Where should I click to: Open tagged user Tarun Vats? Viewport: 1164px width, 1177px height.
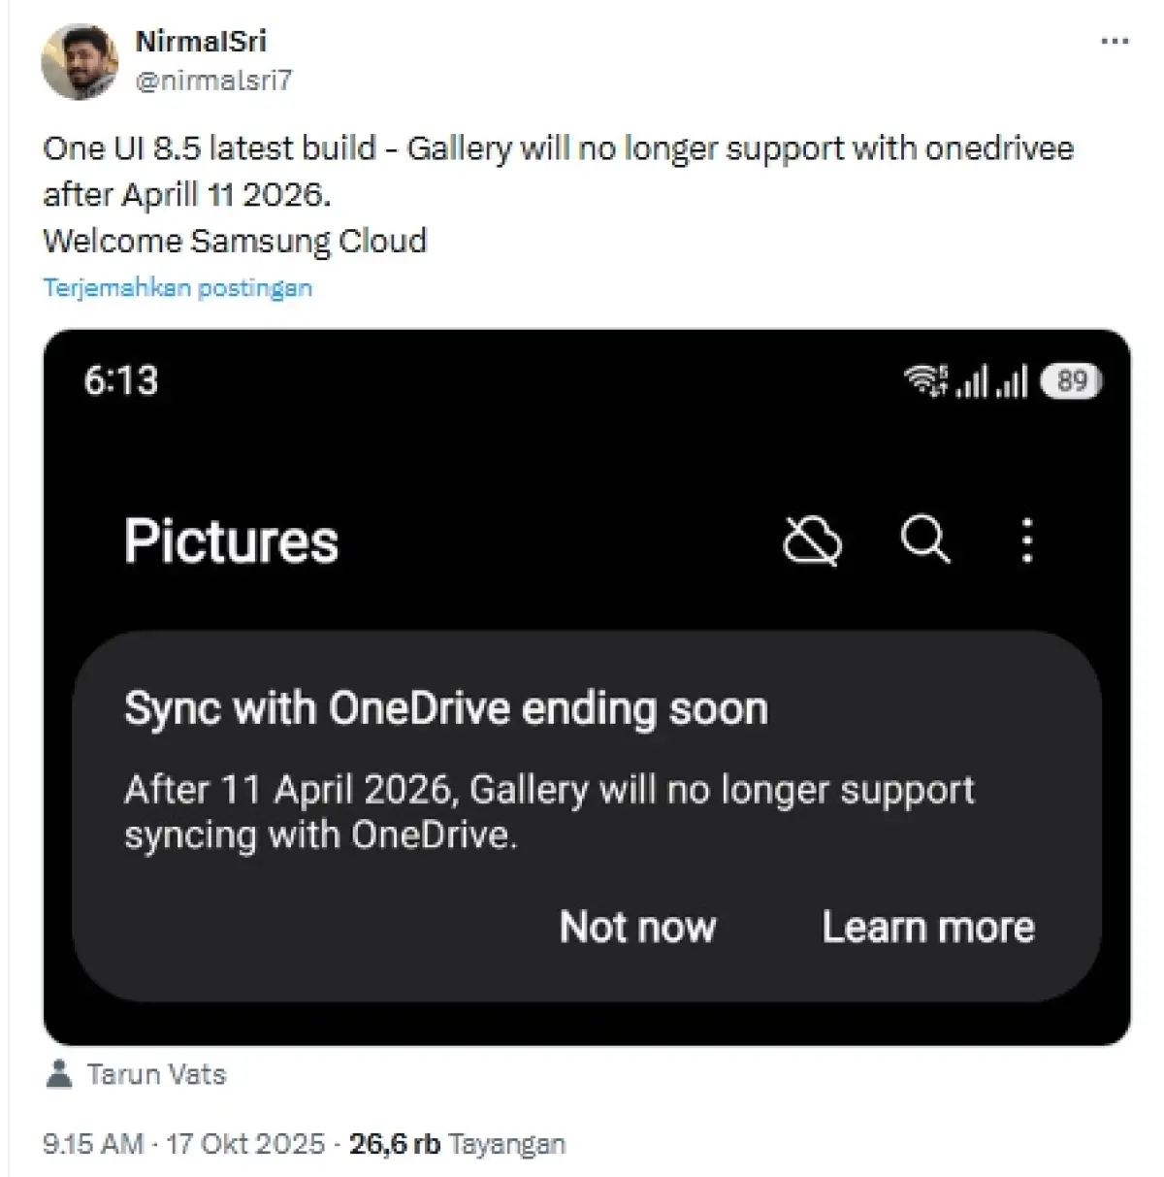pyautogui.click(x=156, y=1074)
